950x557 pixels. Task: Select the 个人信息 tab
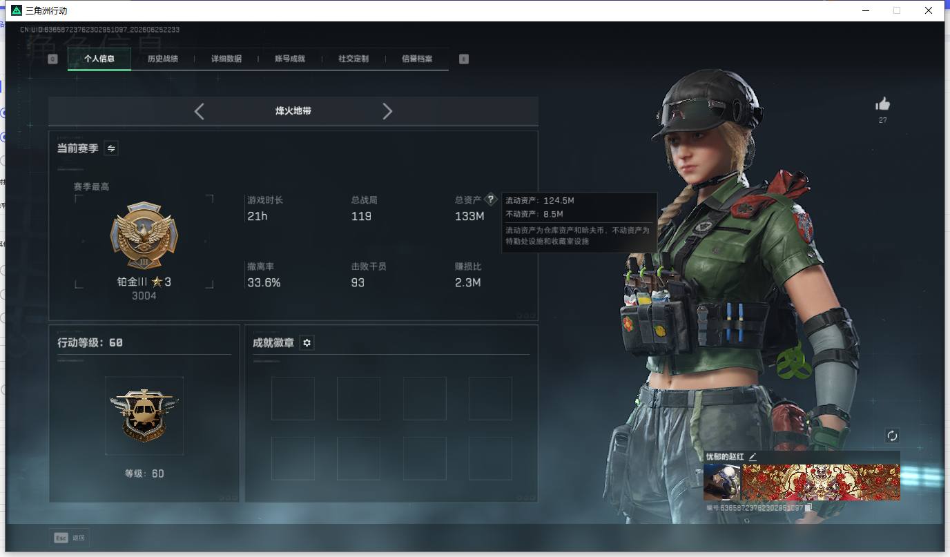tap(99, 59)
